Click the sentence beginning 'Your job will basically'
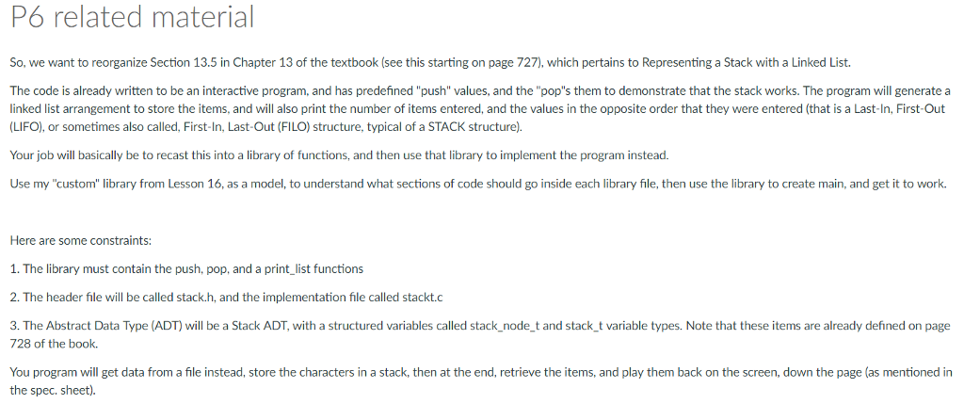Viewport: 964px width, 404px height. 339,155
